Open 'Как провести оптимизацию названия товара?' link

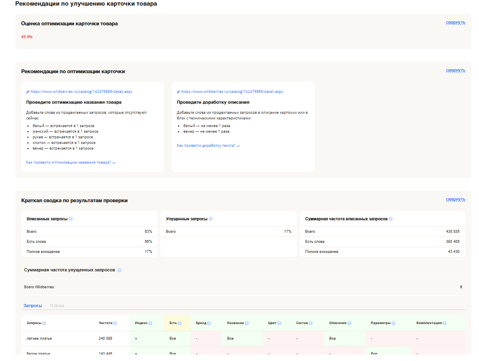tap(71, 162)
